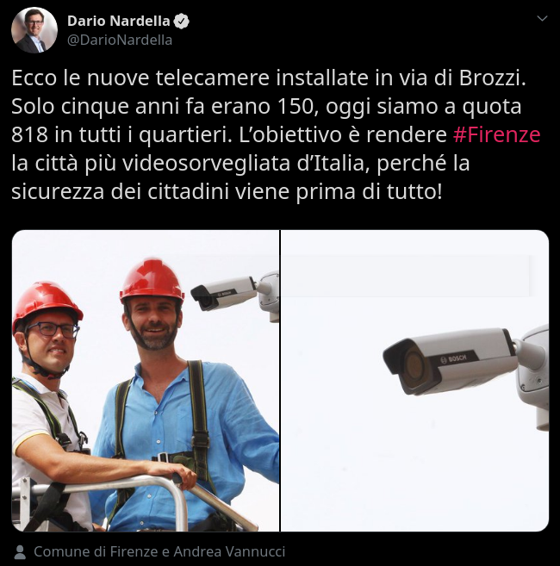This screenshot has height=566, width=560.
Task: Click the number 150 in the tweet text
Action: click(x=296, y=107)
